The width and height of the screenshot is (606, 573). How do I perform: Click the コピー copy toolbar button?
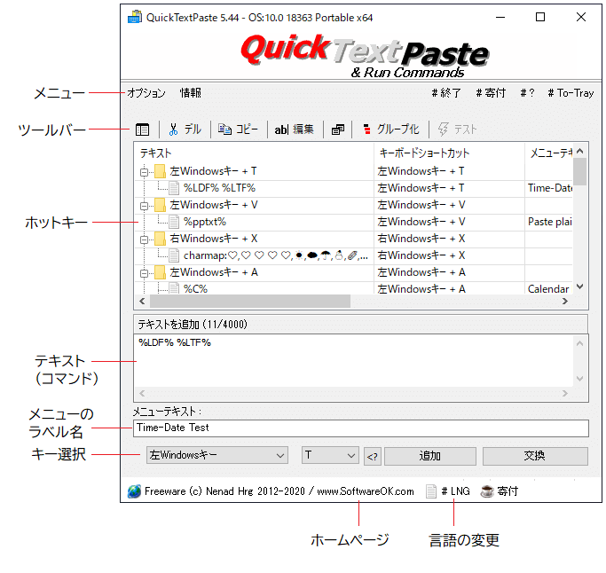(238, 130)
